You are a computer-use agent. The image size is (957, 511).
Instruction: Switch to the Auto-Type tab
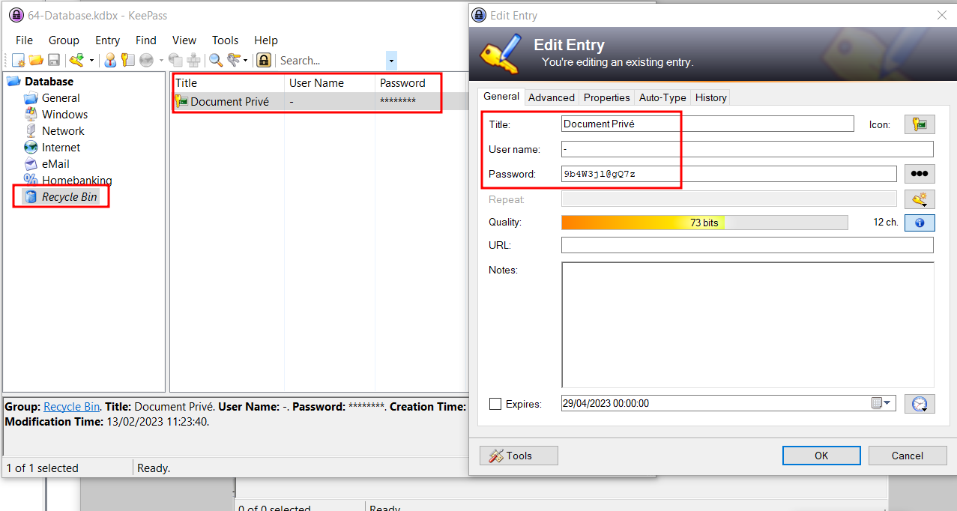click(x=662, y=97)
